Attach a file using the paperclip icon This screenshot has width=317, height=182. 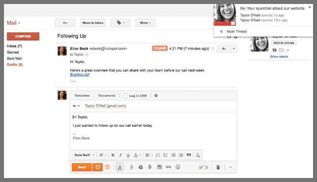click(x=131, y=167)
